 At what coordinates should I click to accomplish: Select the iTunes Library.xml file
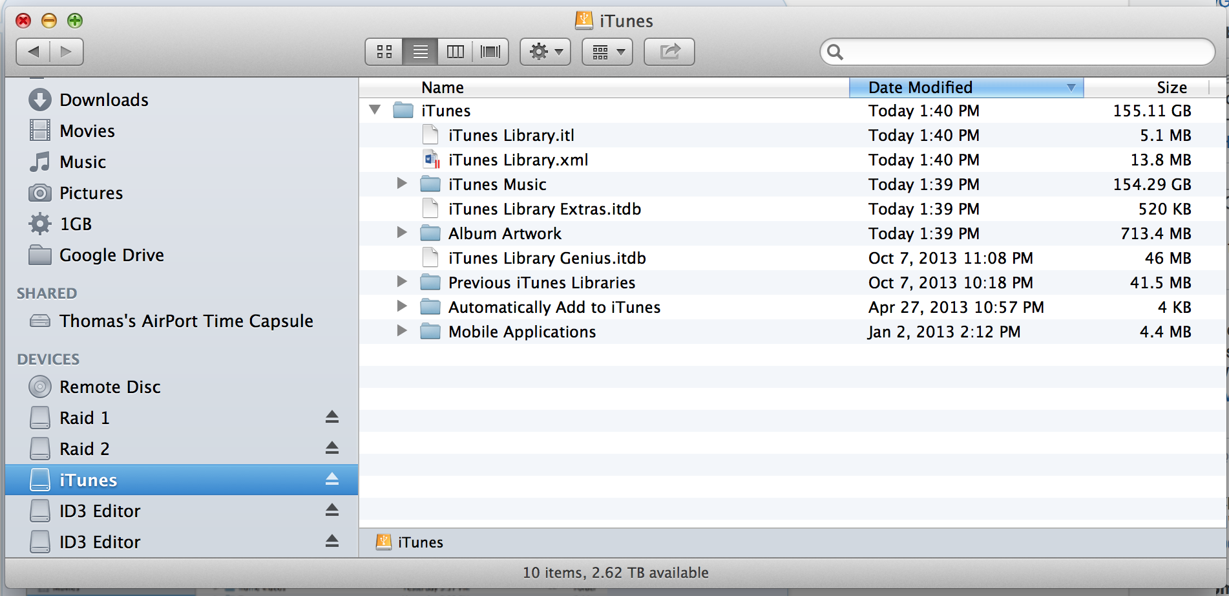click(x=792, y=160)
